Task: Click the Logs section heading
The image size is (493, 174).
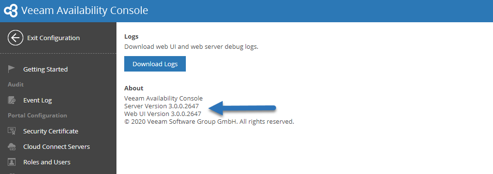Action: pyautogui.click(x=131, y=37)
